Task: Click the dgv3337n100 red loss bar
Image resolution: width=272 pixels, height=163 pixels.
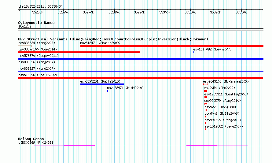Action: pos(79,52)
